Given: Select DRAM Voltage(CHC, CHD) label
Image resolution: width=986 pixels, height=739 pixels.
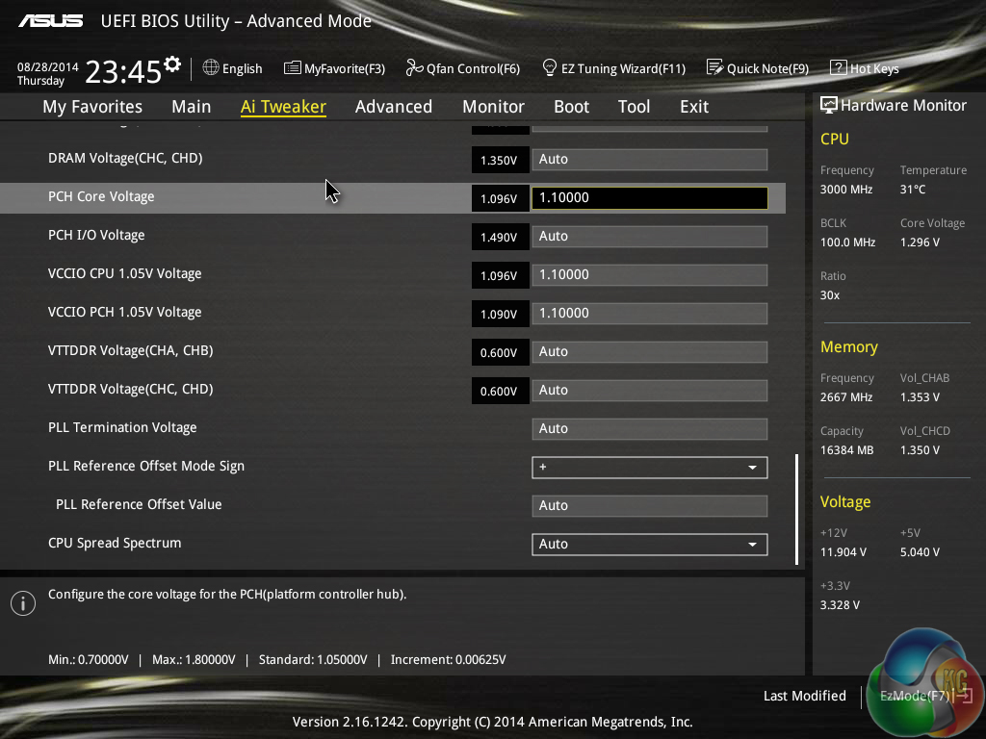Looking at the screenshot, I should coord(125,158).
